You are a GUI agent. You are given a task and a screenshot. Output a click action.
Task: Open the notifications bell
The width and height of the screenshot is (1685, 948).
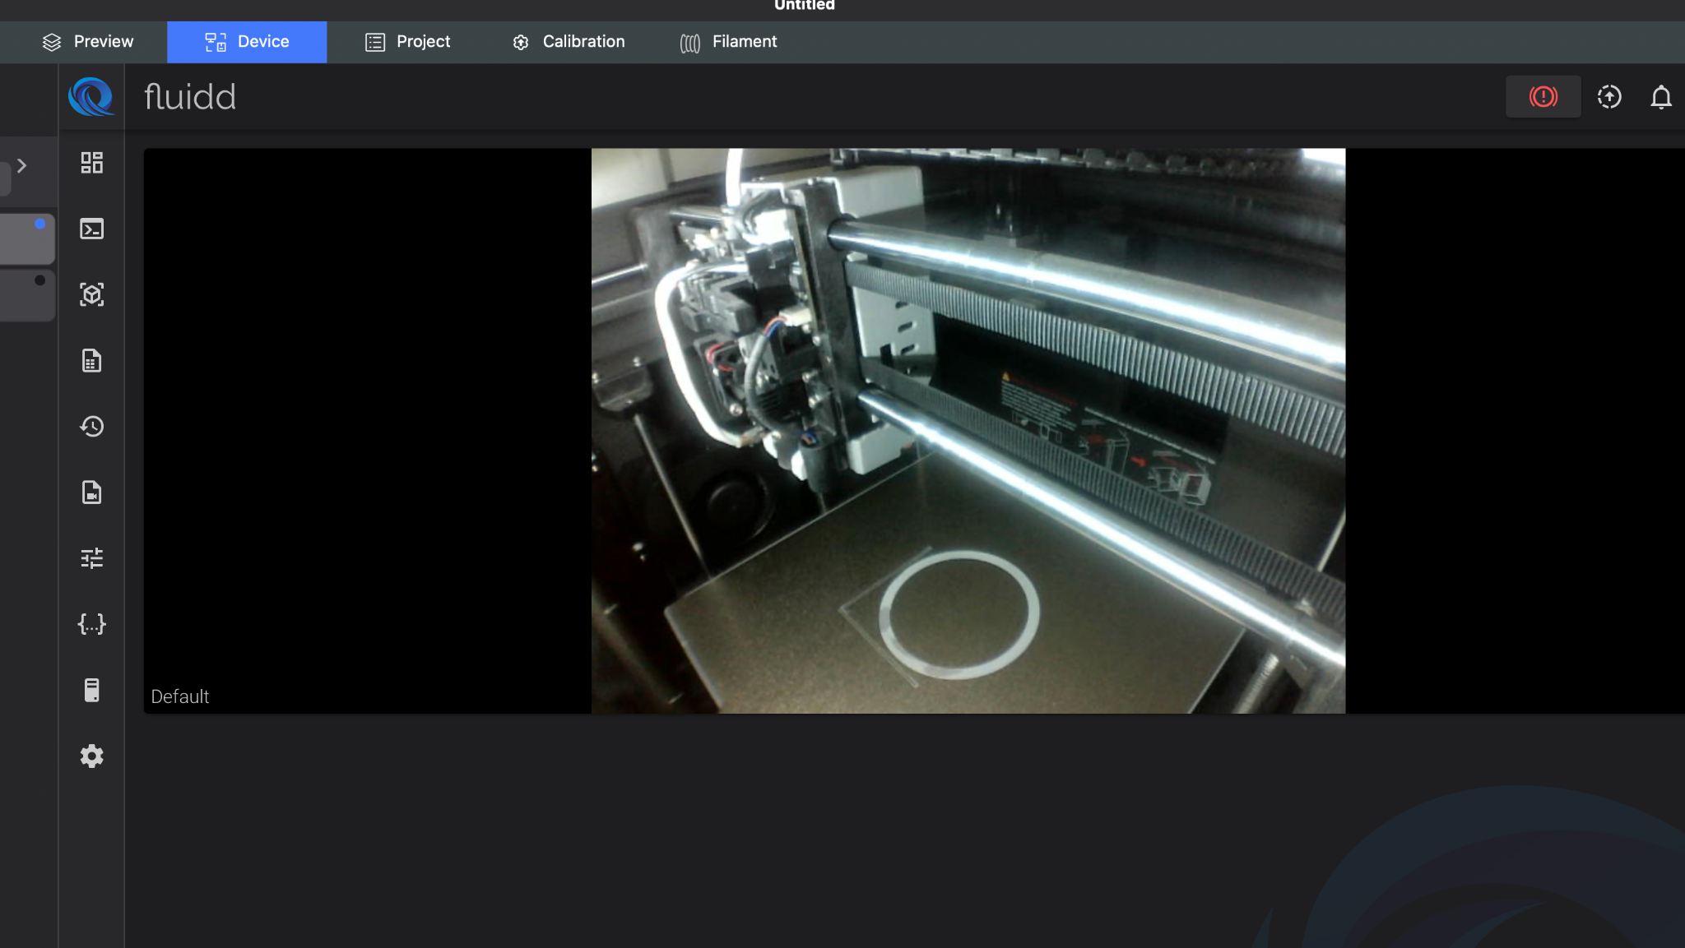(1661, 97)
